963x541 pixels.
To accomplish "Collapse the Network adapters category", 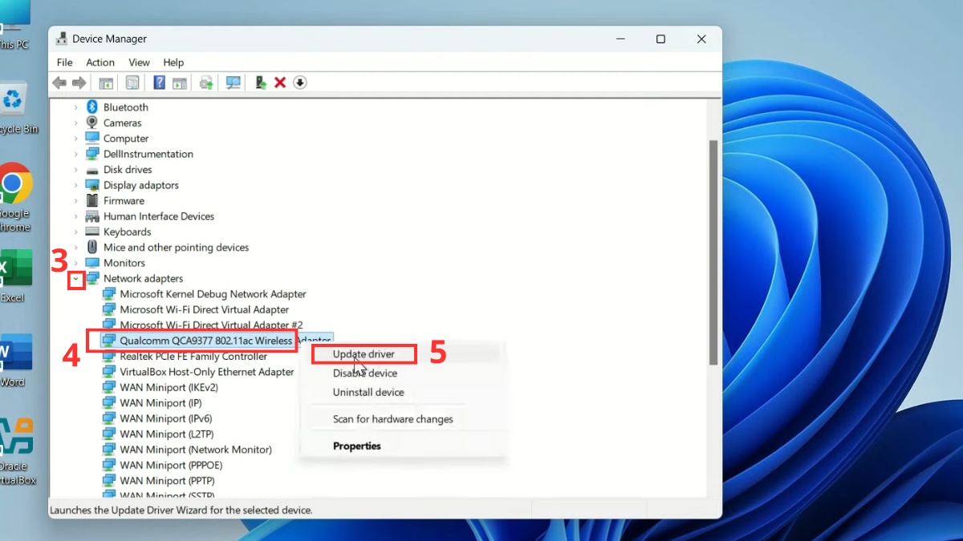I will pos(76,279).
